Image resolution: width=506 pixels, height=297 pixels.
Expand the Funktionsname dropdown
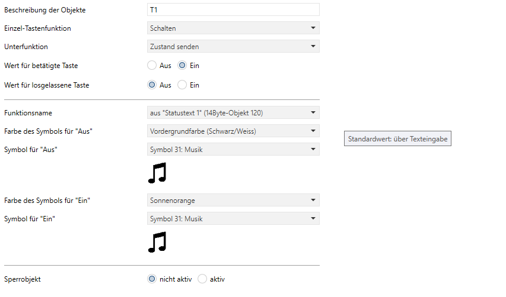233,112
